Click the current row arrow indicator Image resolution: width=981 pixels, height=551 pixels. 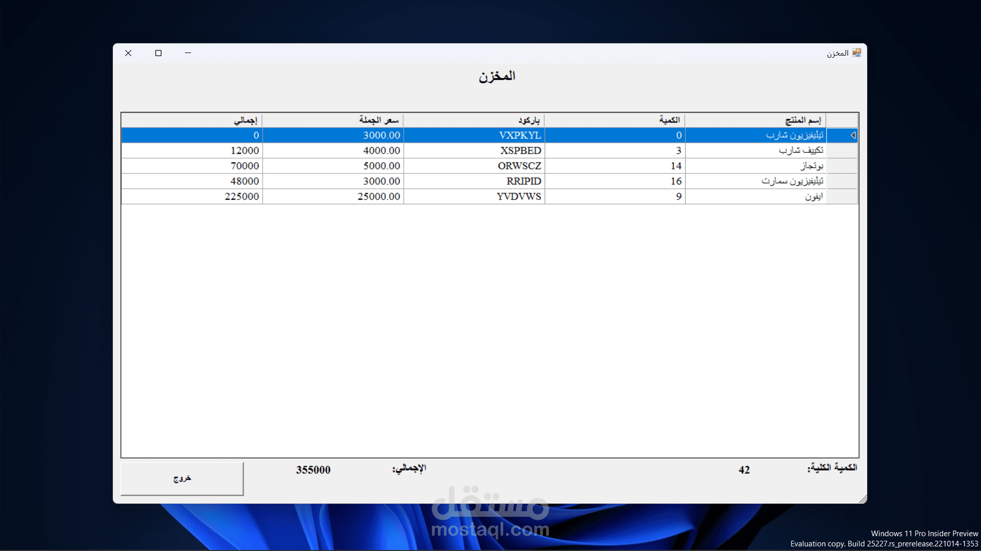pyautogui.click(x=852, y=135)
